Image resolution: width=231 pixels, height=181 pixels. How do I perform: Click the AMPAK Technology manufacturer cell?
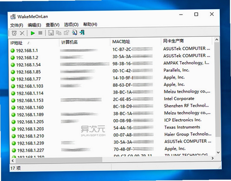point(186,63)
